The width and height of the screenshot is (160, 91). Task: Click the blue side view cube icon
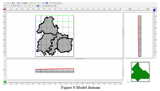tap(155, 10)
